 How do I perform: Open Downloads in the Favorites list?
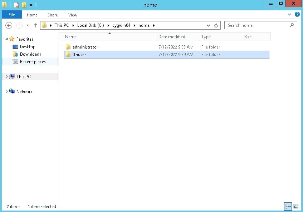click(30, 54)
